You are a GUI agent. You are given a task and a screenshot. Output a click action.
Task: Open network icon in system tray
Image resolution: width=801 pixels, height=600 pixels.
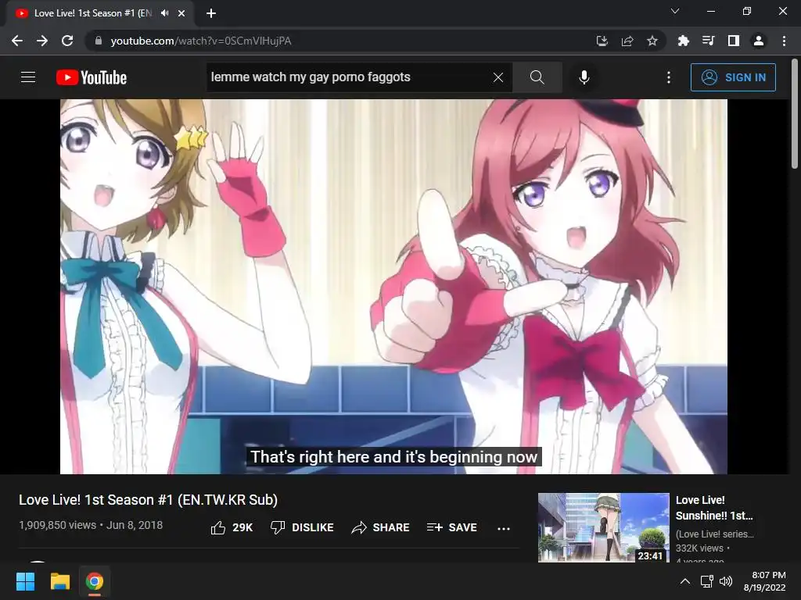706,581
